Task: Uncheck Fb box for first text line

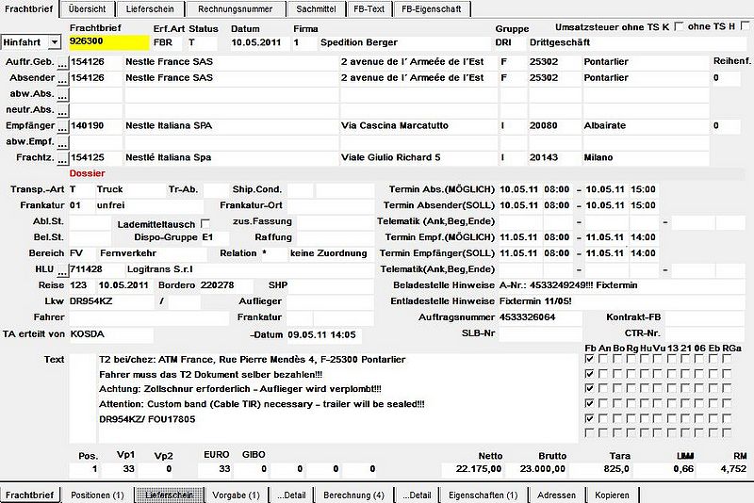Action: (590, 359)
